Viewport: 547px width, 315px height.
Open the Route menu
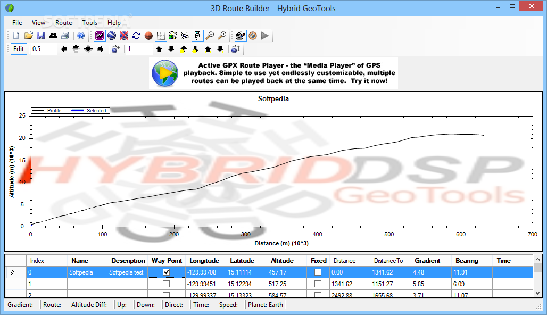[63, 23]
